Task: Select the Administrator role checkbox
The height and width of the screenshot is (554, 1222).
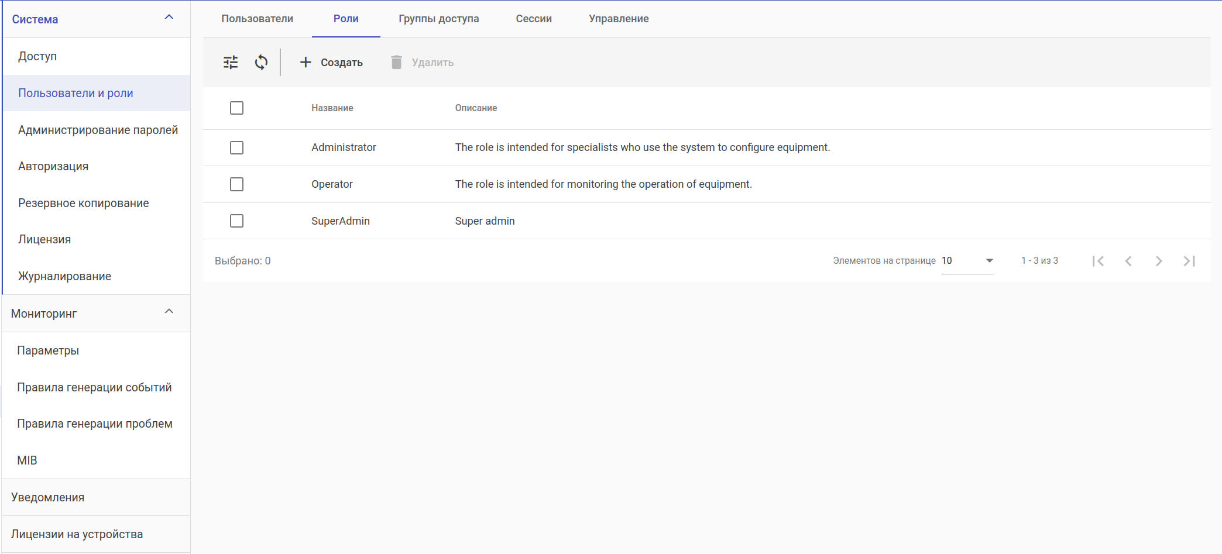Action: (236, 147)
